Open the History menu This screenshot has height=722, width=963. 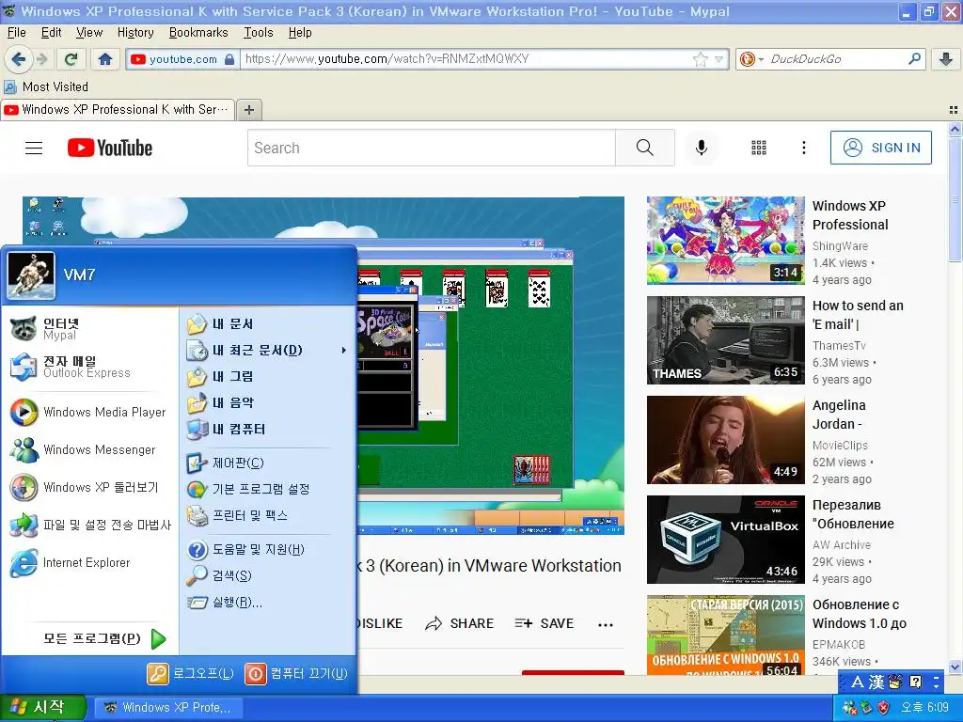pyautogui.click(x=135, y=33)
